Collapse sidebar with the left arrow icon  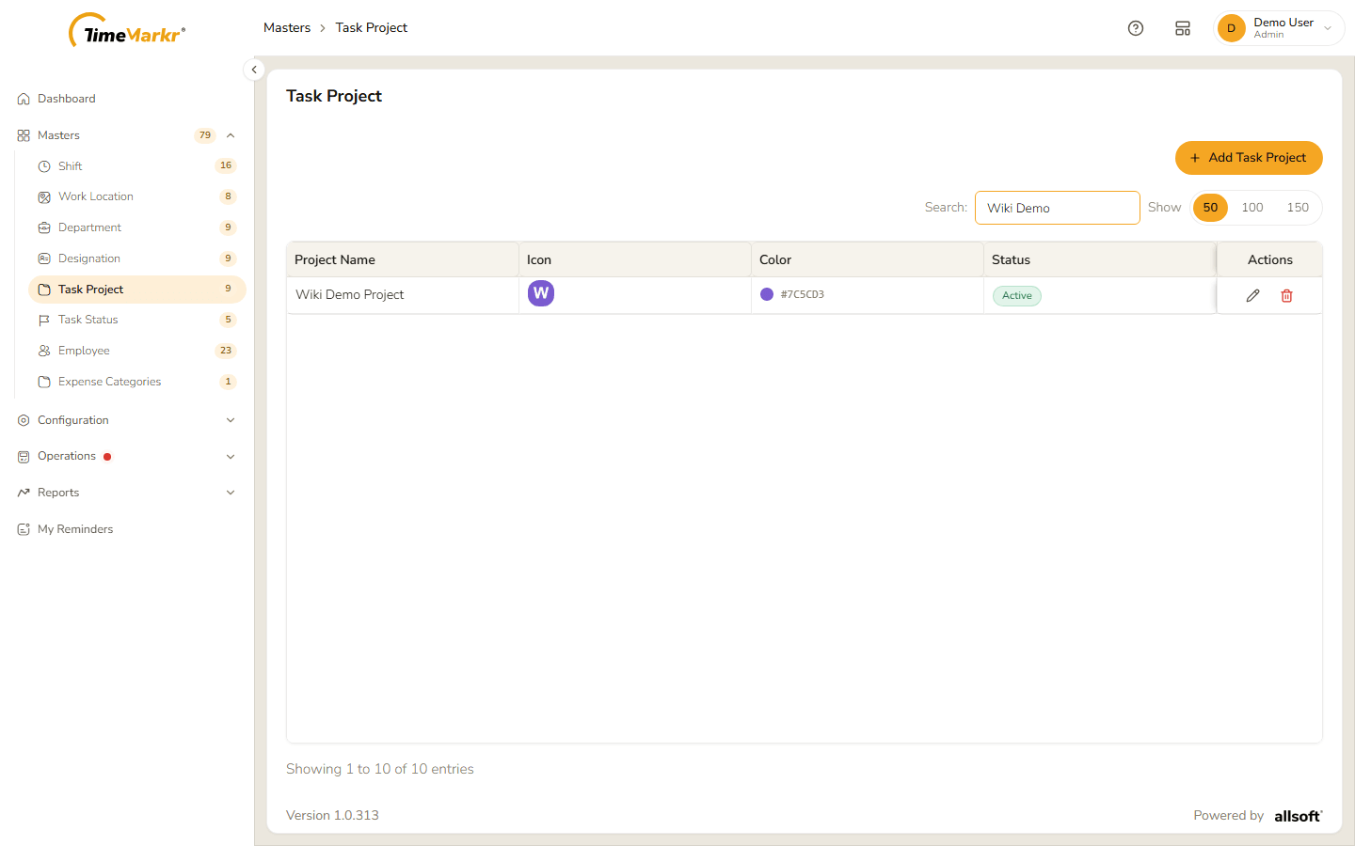tap(254, 70)
